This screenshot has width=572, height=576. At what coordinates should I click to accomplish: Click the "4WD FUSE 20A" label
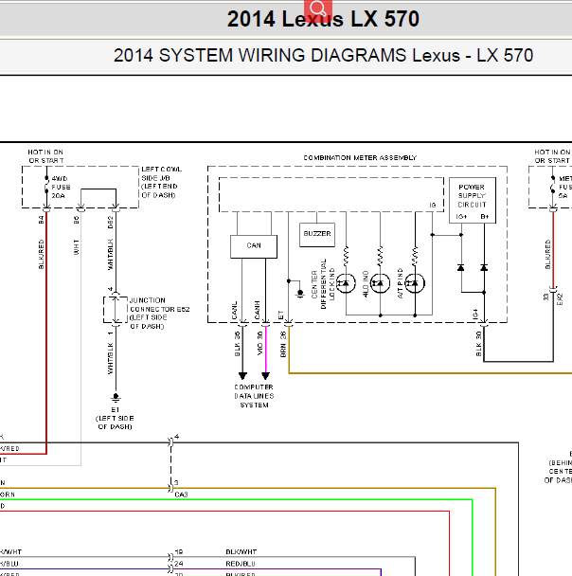pyautogui.click(x=61, y=188)
